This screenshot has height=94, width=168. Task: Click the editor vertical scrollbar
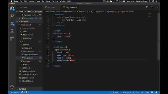pos(159,36)
